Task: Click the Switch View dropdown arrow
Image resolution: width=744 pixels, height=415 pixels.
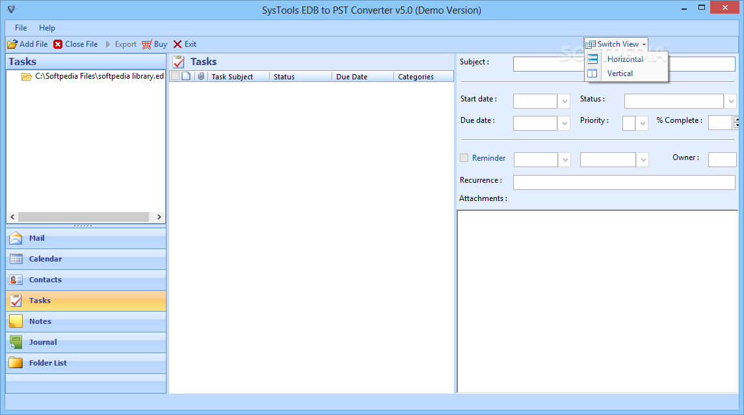Action: (644, 45)
